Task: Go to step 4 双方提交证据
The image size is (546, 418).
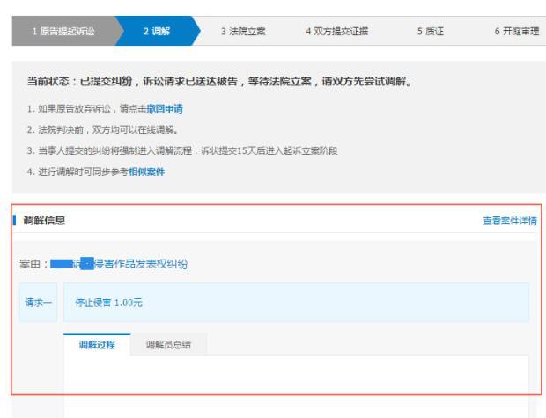Action: tap(337, 32)
